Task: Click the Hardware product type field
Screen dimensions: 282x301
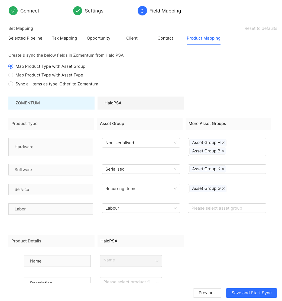Action: (x=51, y=147)
